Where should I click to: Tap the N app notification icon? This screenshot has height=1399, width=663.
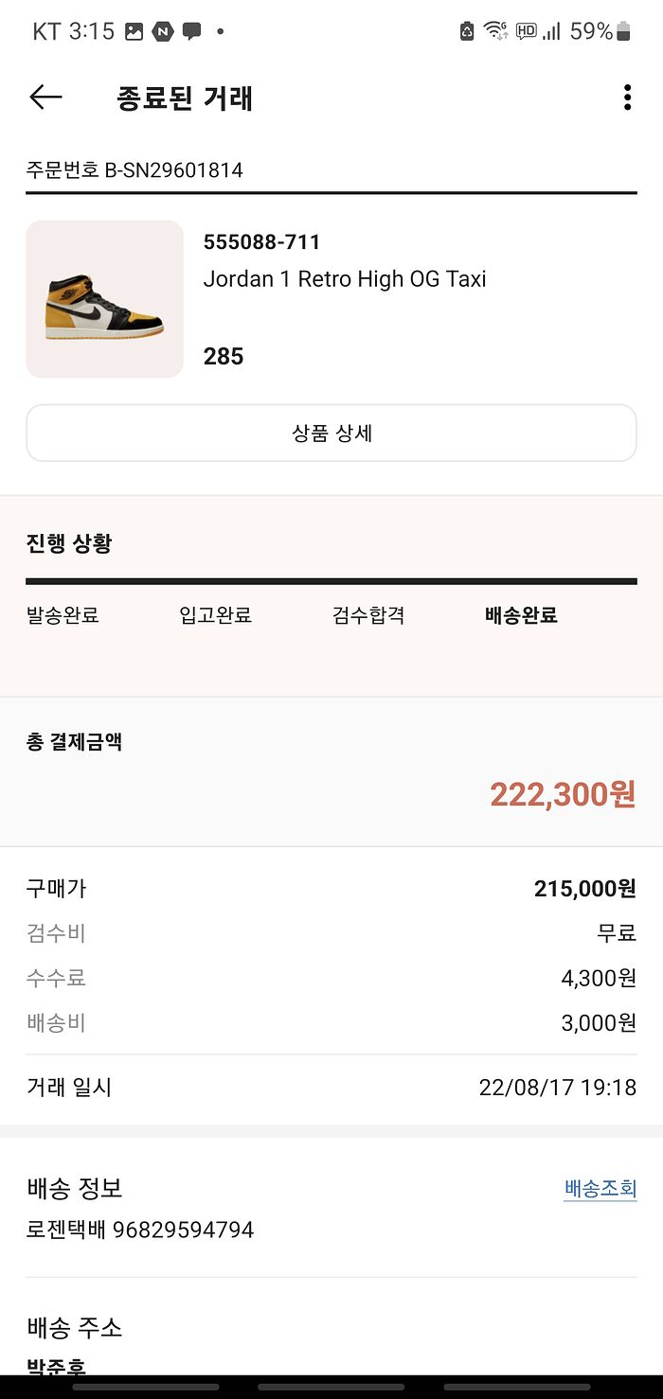pyautogui.click(x=163, y=31)
